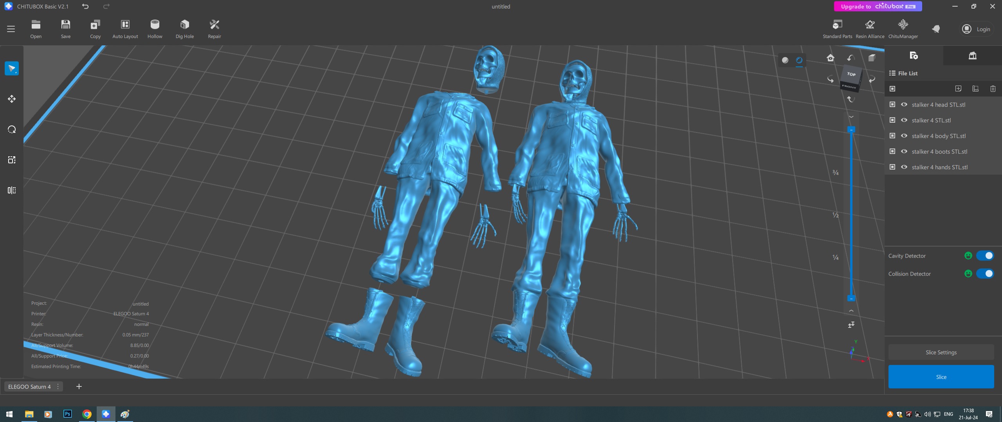Click the Login button
The width and height of the screenshot is (1002, 422).
point(977,29)
